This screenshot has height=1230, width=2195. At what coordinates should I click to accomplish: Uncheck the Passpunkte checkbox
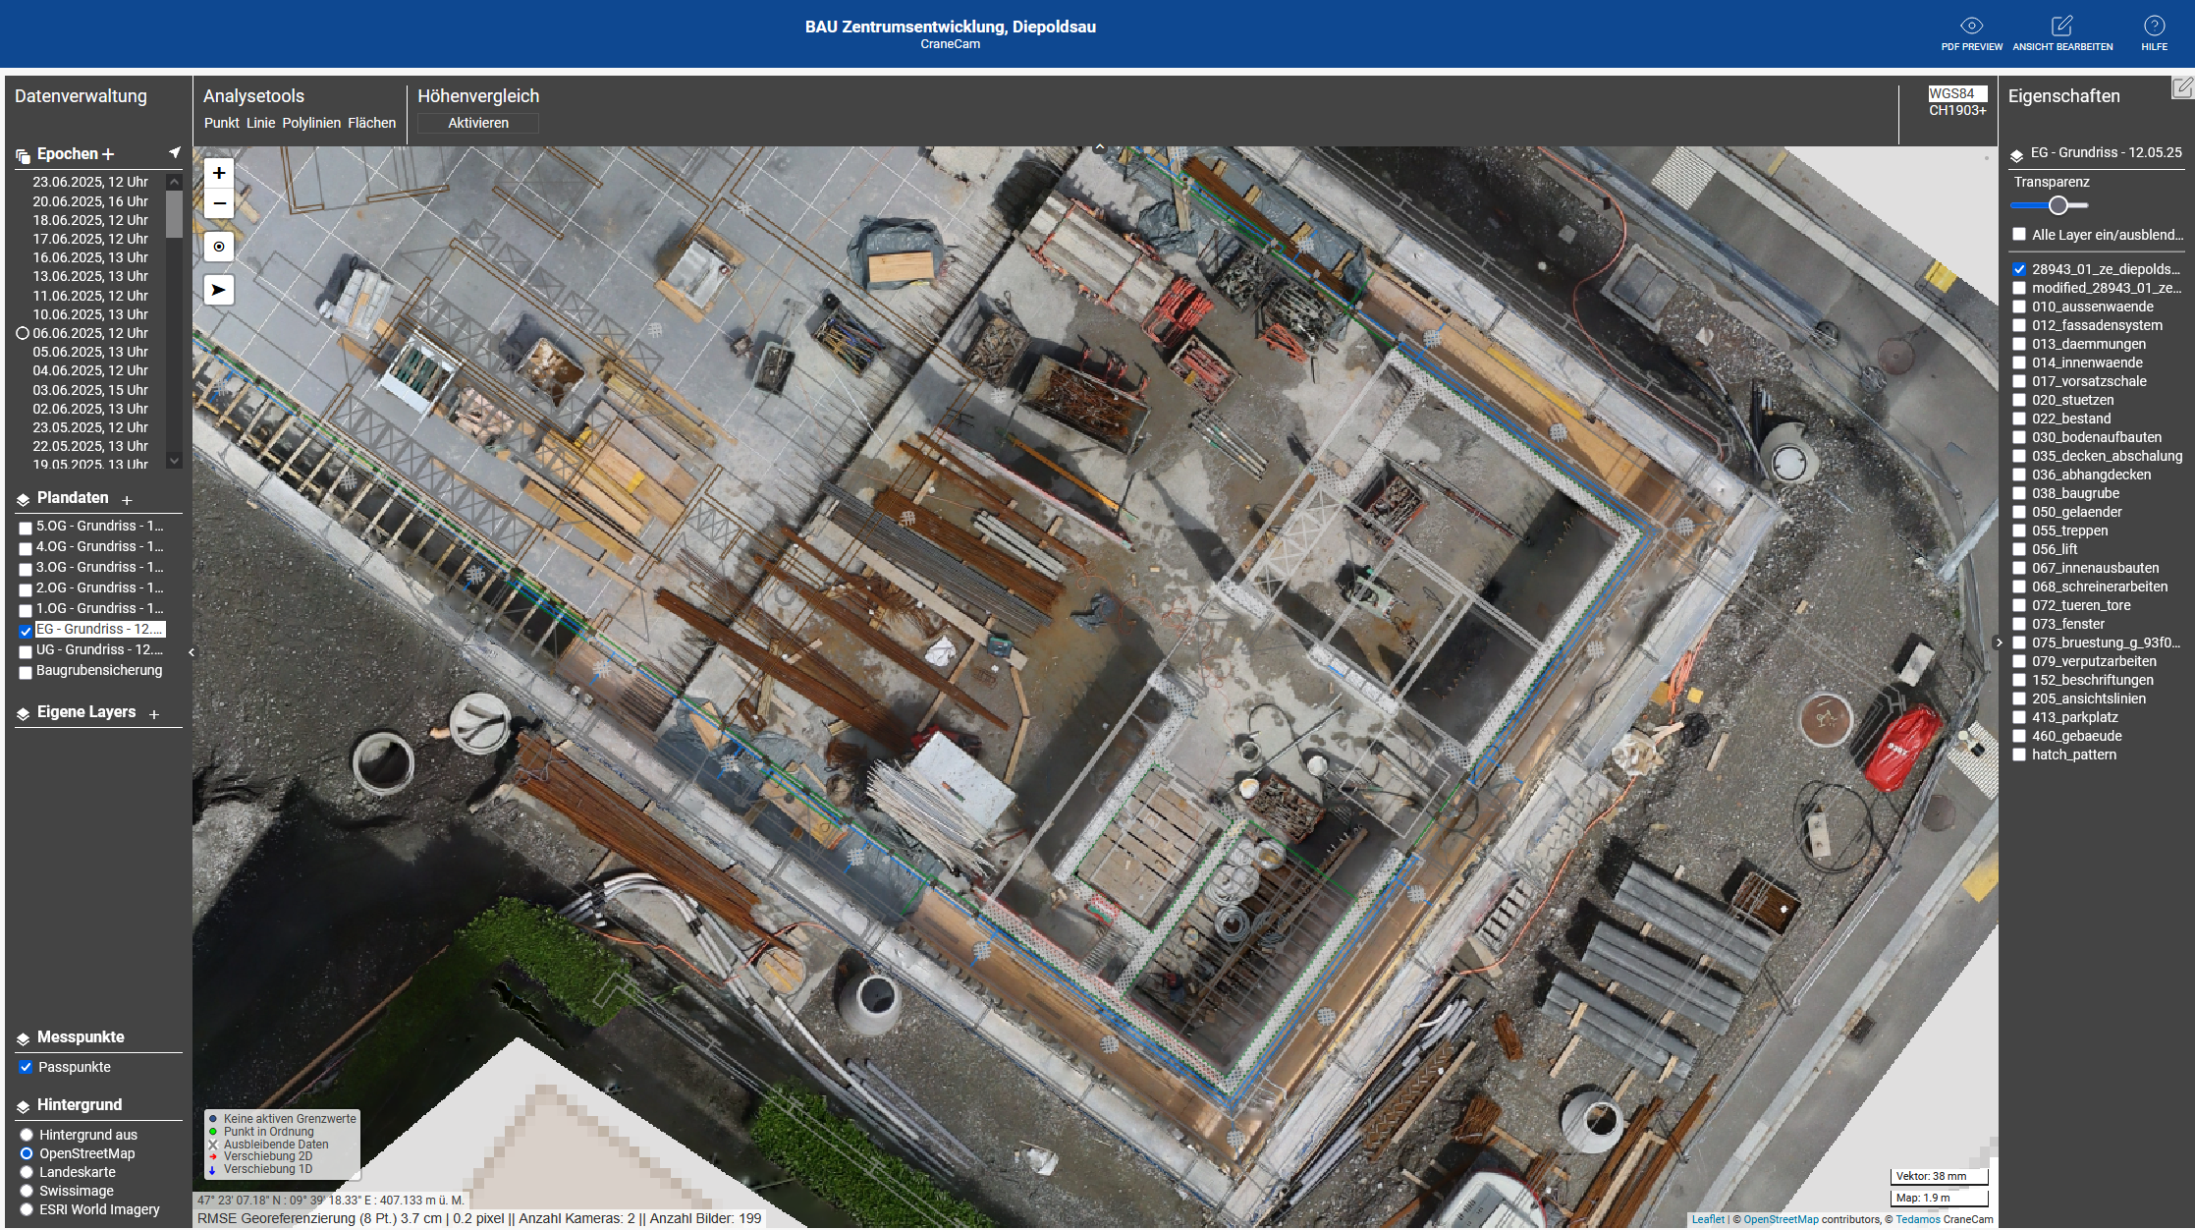click(x=27, y=1068)
